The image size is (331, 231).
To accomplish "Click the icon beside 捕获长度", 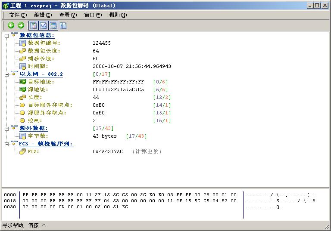I will coord(22,59).
